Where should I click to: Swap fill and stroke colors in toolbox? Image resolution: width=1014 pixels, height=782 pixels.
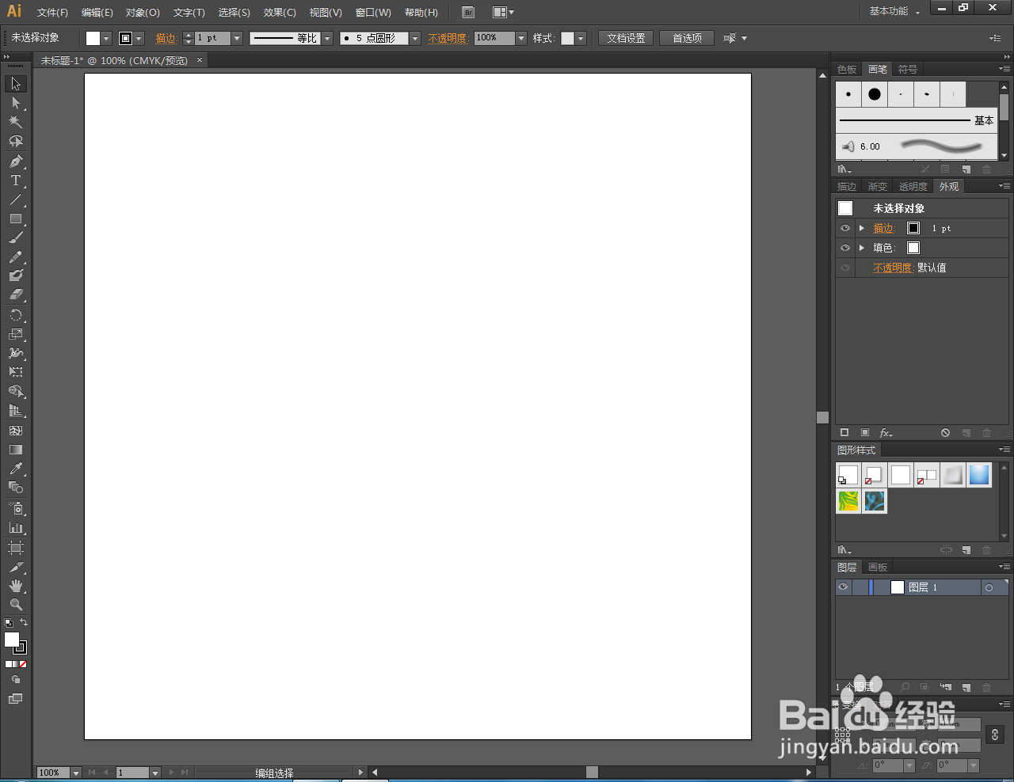pos(24,623)
